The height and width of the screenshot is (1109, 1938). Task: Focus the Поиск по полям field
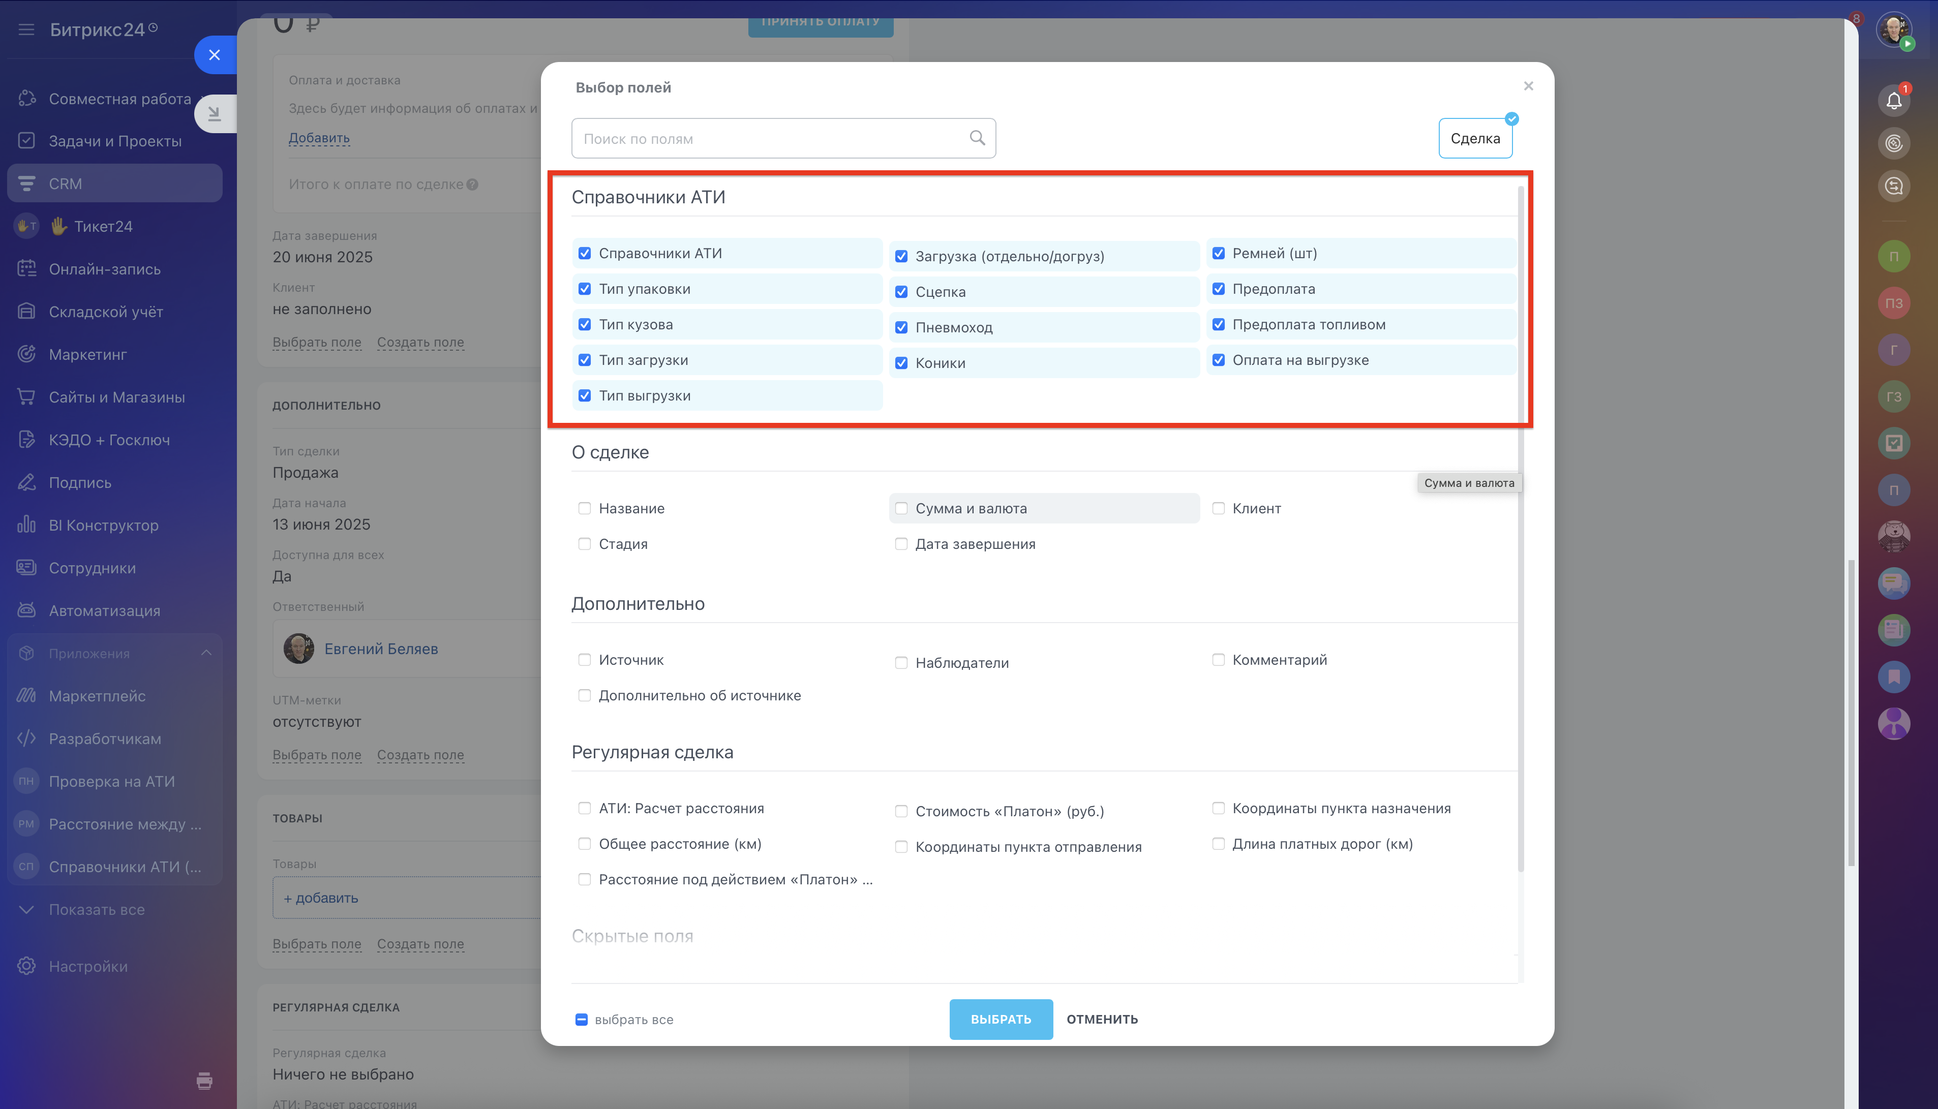tap(769, 139)
